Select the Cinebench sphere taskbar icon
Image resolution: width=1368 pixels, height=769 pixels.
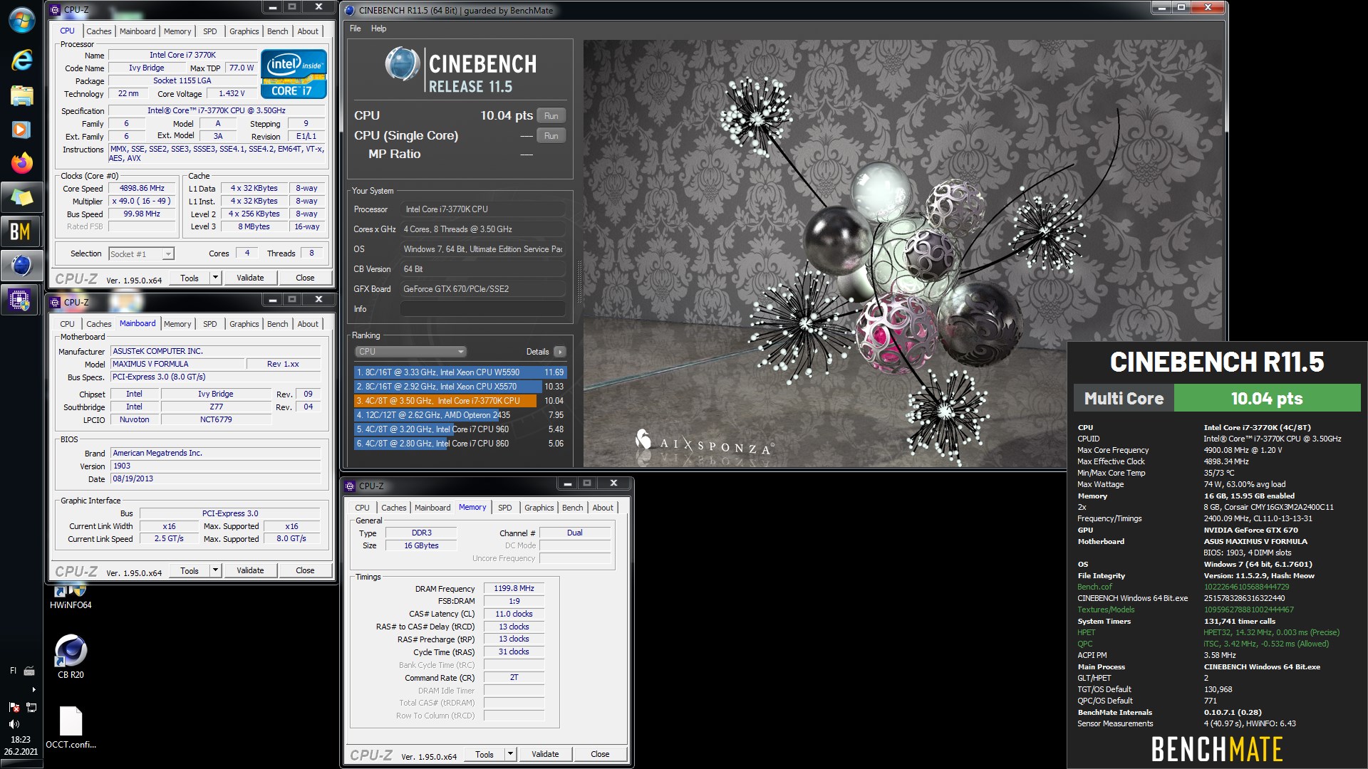21,266
